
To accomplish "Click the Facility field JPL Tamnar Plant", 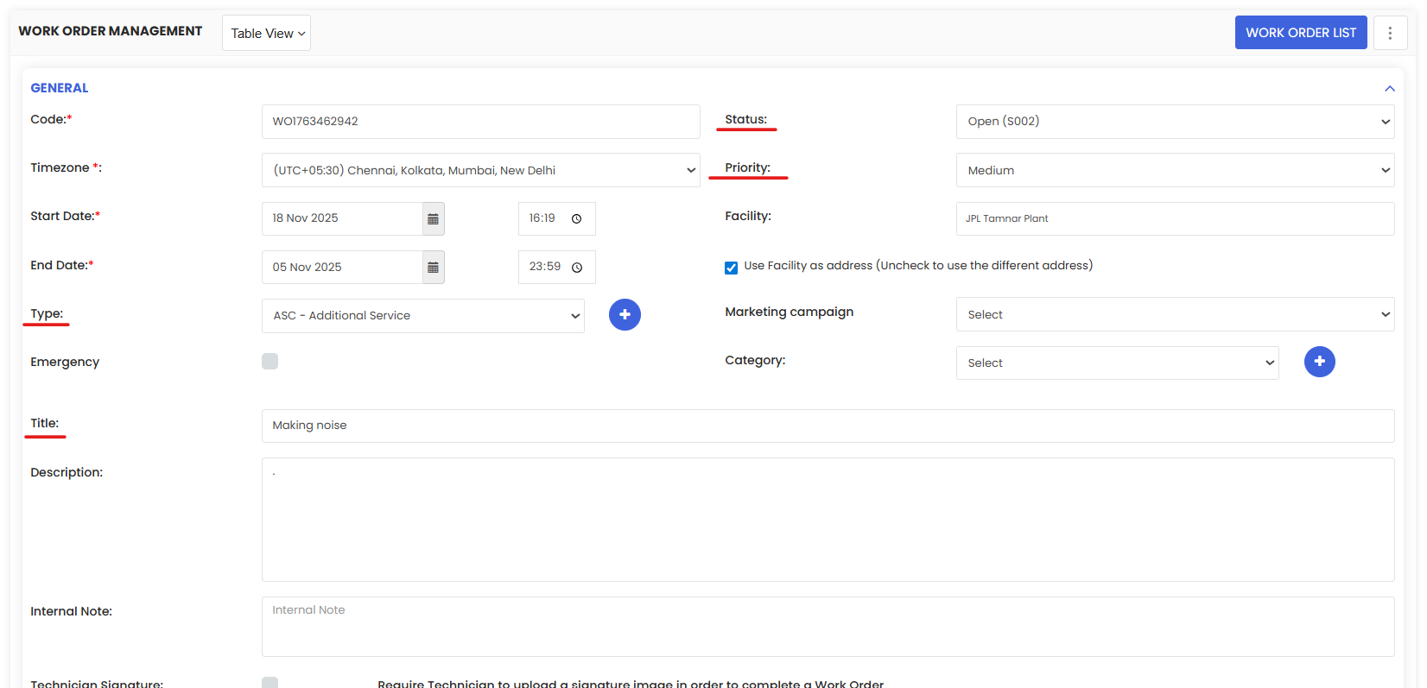I will pos(1175,219).
